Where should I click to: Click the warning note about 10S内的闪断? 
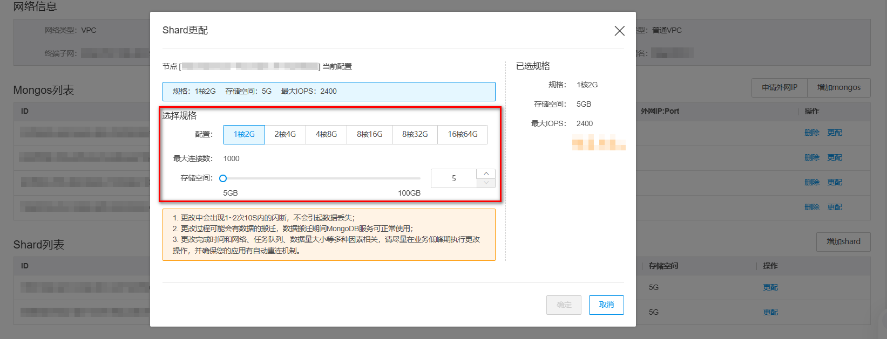tap(264, 218)
